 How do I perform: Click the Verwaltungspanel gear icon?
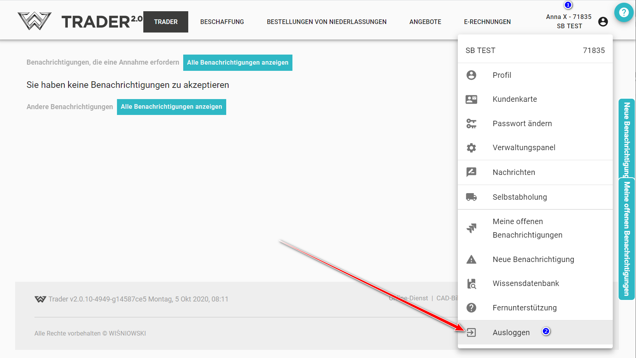pos(471,148)
